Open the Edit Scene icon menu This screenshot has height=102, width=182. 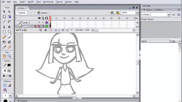112,13
